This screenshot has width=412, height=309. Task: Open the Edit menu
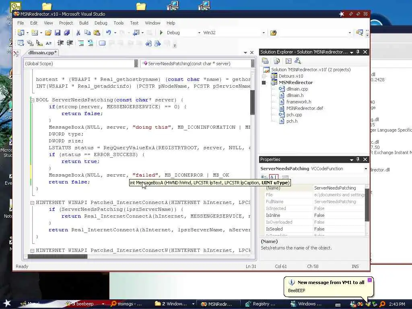(x=34, y=23)
